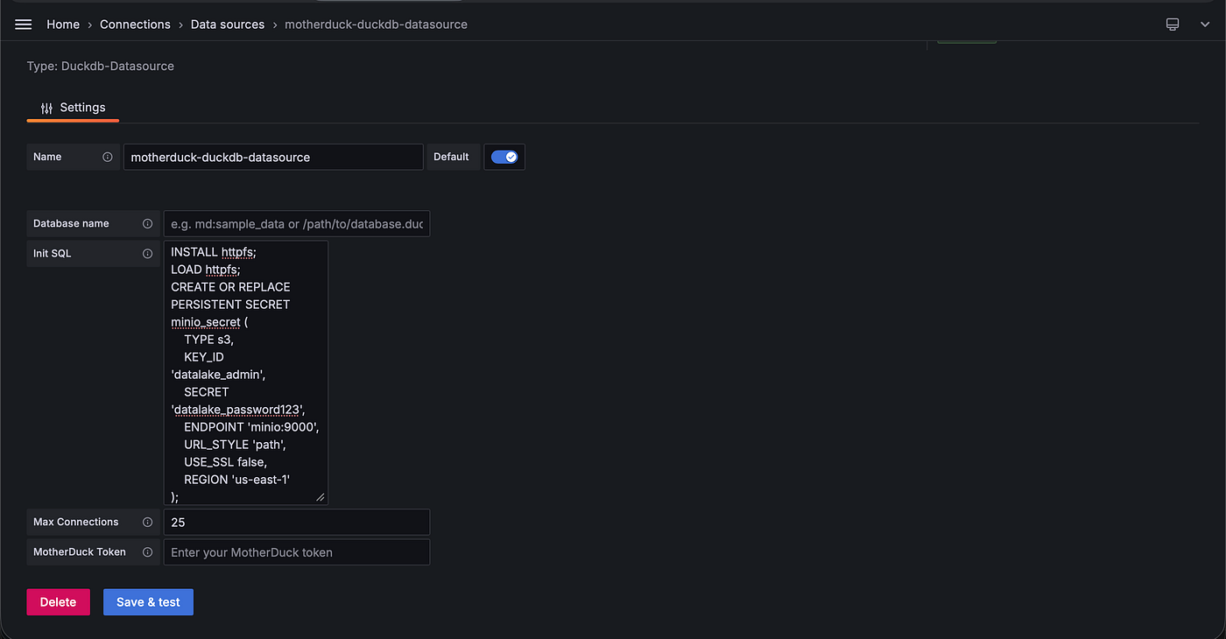Navigate to Data sources breadcrumb
Viewport: 1226px width, 639px height.
tap(228, 25)
